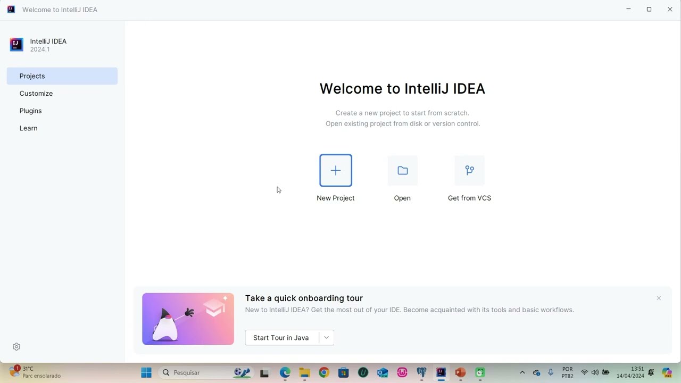The height and width of the screenshot is (383, 681).
Task: Click the IntelliJ IDEA logo in the sidebar
Action: pyautogui.click(x=16, y=45)
